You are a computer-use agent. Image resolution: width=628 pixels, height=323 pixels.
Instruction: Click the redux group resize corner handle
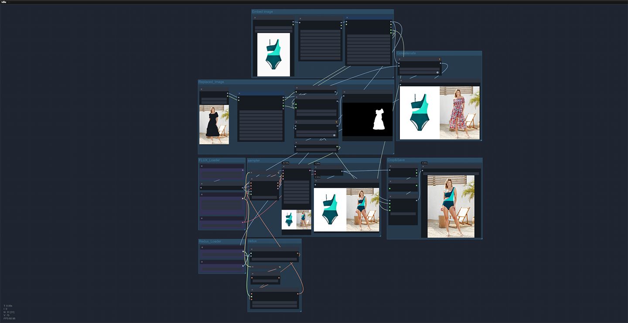tap(300, 310)
